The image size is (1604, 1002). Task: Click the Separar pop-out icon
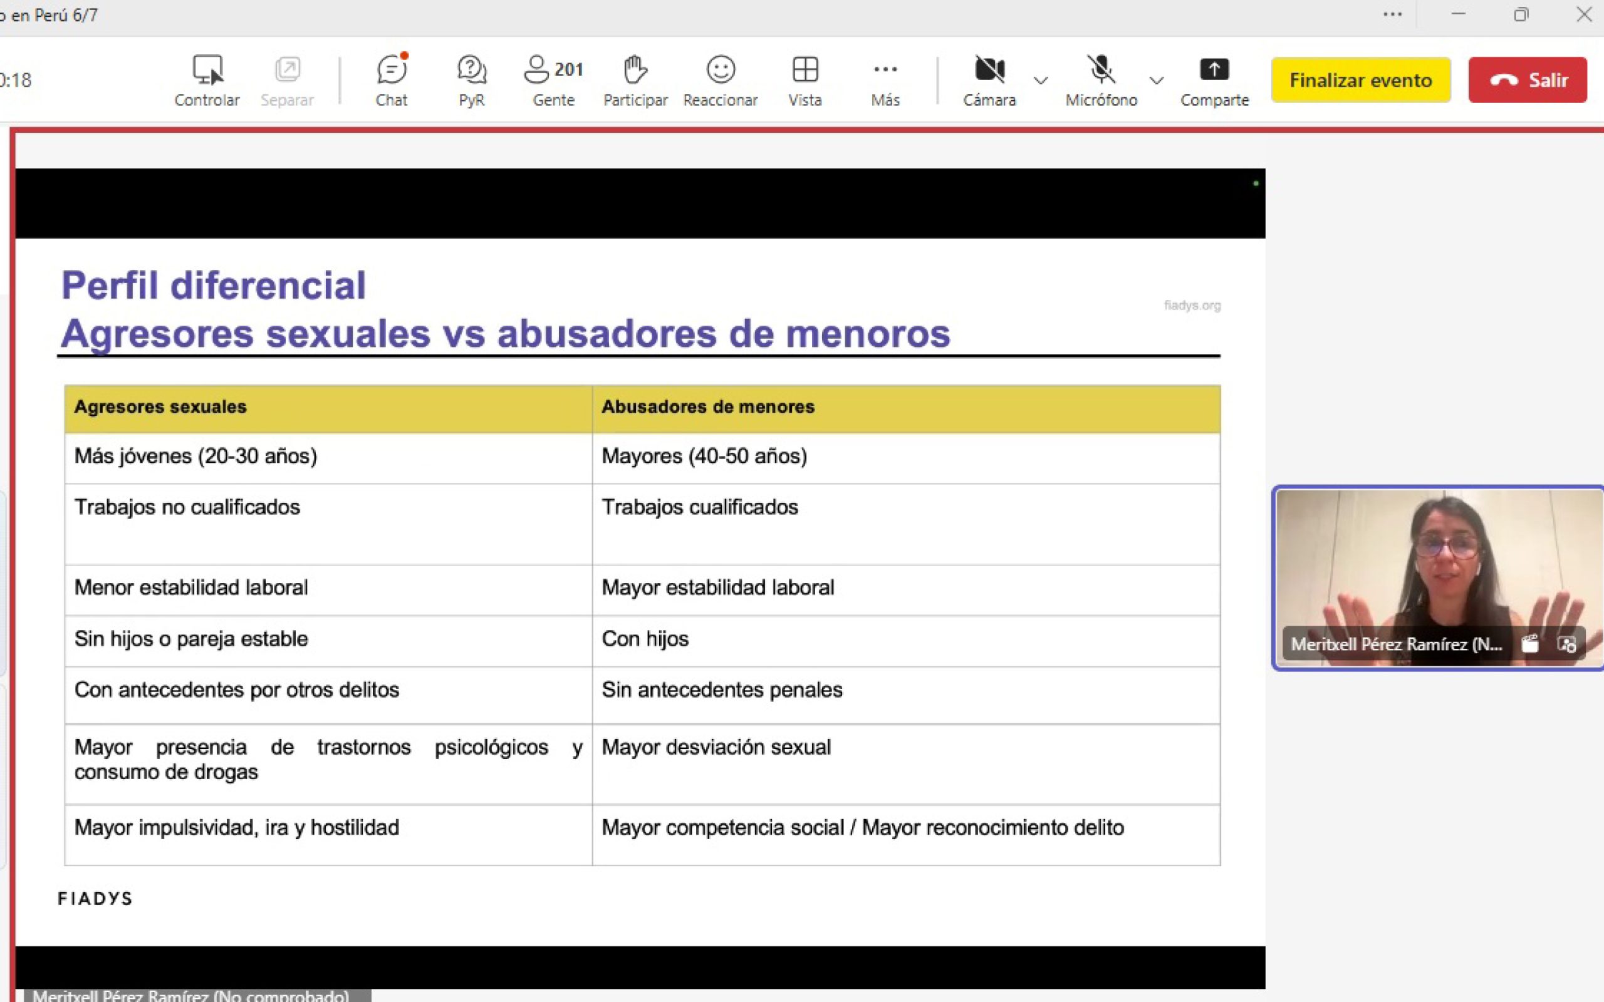pyautogui.click(x=287, y=80)
